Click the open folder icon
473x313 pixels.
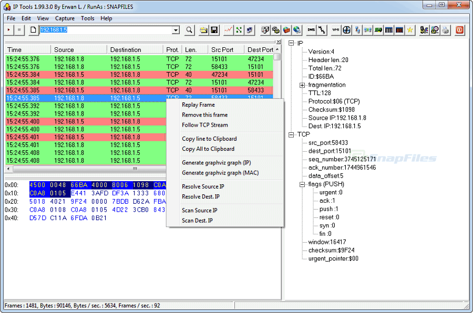pyautogui.click(x=204, y=30)
